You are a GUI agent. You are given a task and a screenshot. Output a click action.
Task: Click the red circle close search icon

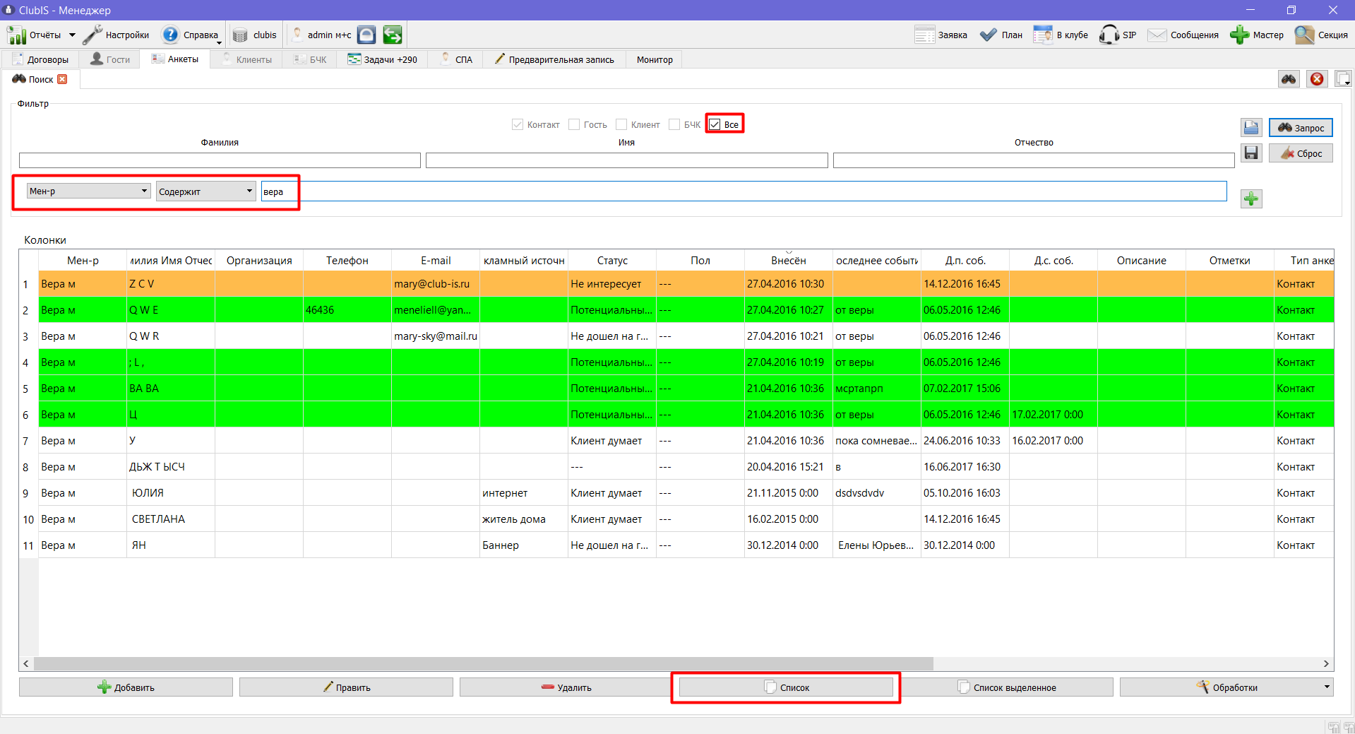[1317, 79]
